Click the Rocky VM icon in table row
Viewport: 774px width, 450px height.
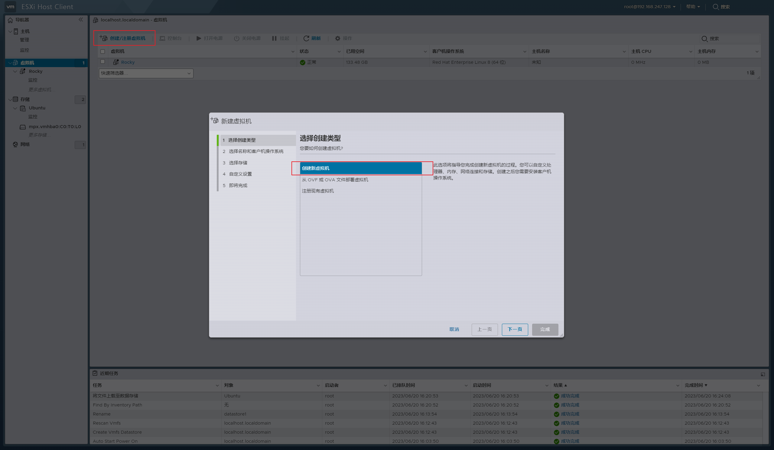[x=116, y=62]
